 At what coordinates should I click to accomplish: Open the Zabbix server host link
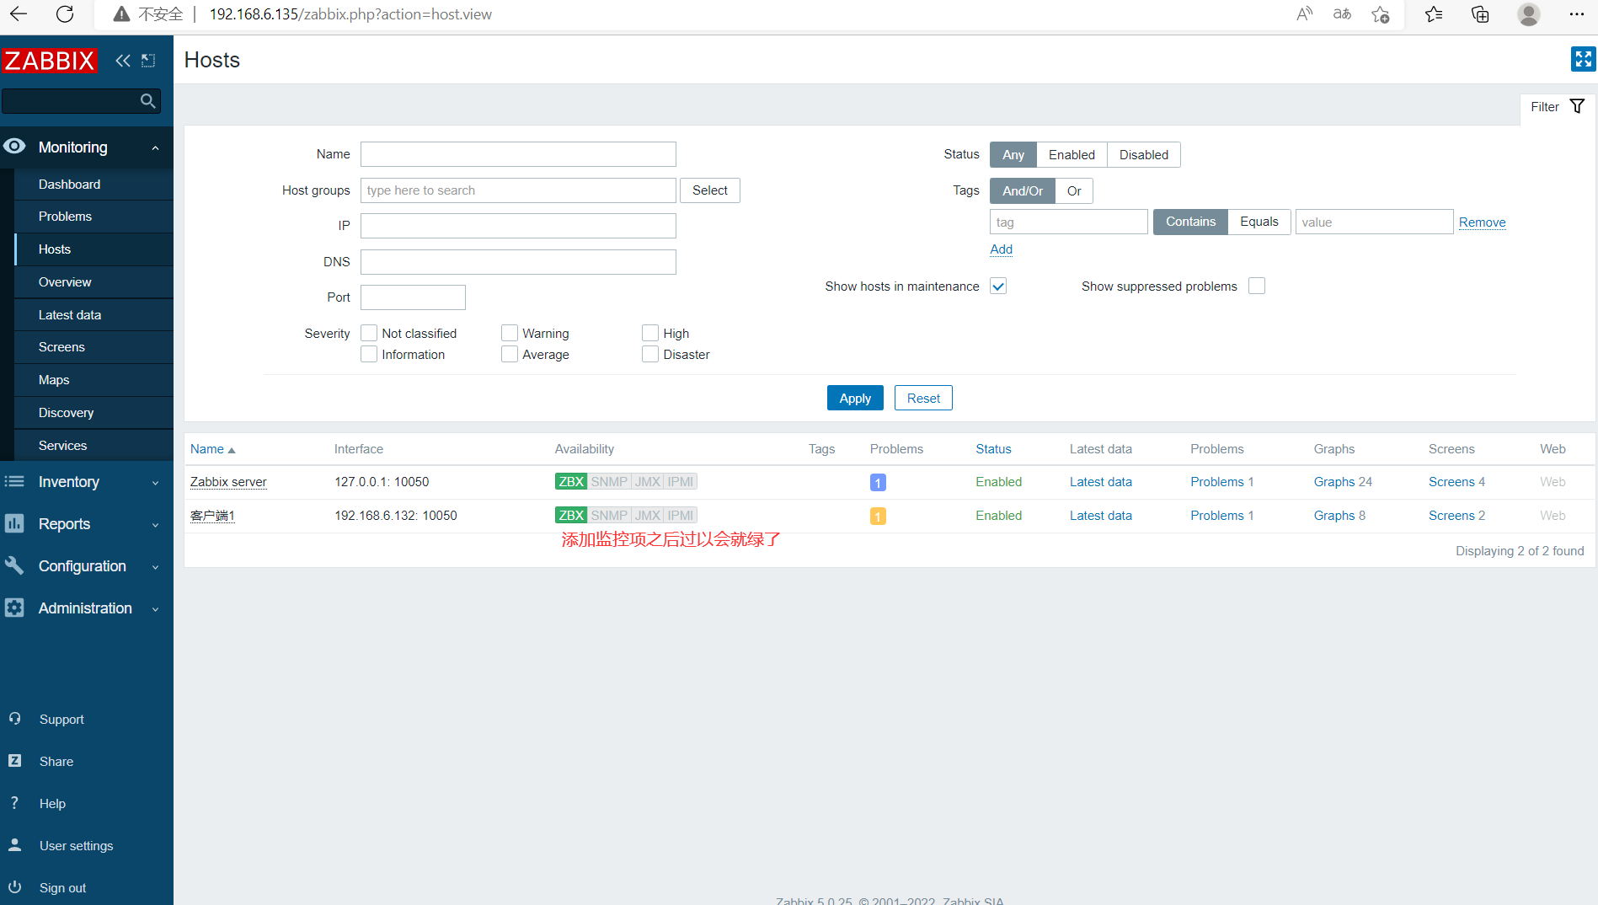pyautogui.click(x=228, y=482)
